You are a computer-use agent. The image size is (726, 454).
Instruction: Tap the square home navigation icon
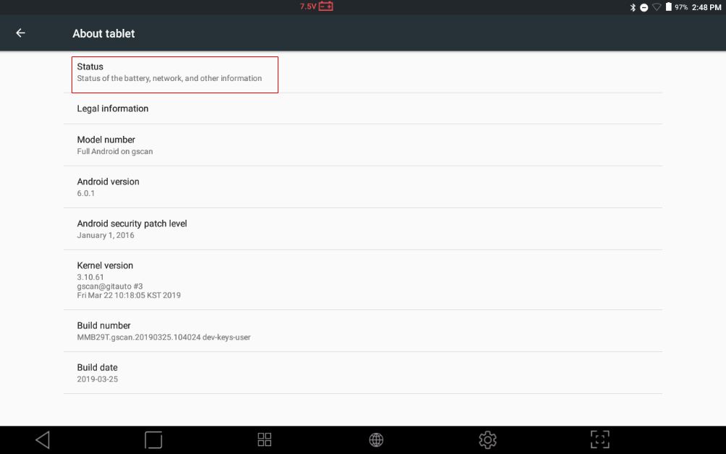pyautogui.click(x=153, y=440)
